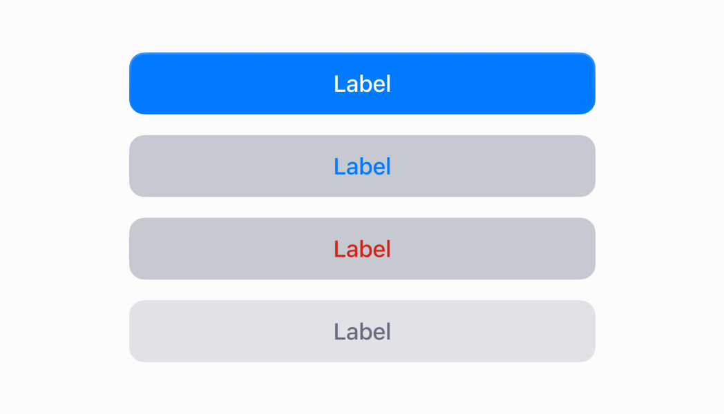Choose the third Label button from top
Screen dimensions: 724x414
[362, 248]
